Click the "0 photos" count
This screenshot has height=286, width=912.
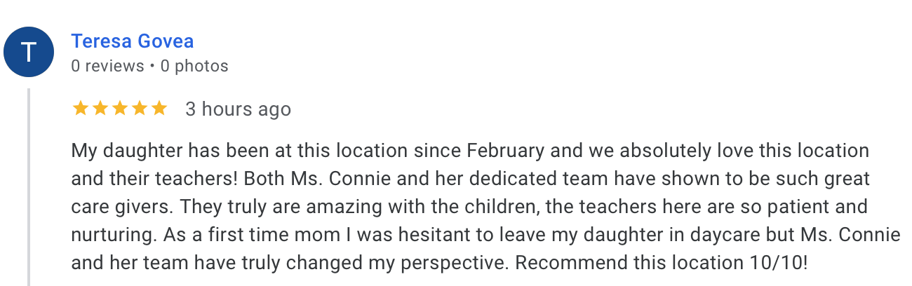(194, 67)
